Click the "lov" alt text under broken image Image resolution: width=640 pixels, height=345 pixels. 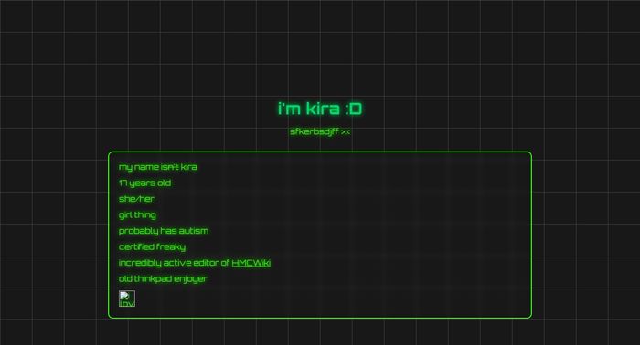pyautogui.click(x=126, y=303)
